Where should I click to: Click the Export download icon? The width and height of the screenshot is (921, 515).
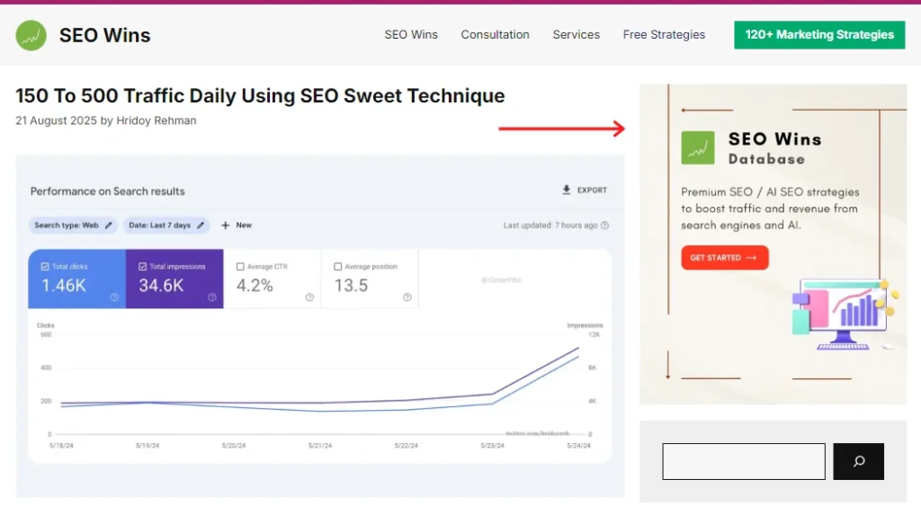coord(567,190)
